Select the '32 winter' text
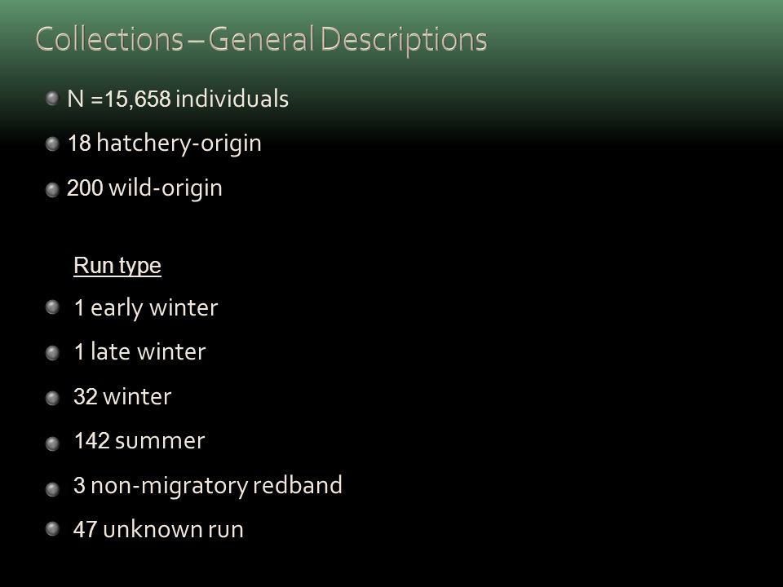Image resolution: width=783 pixels, height=587 pixels. (122, 397)
